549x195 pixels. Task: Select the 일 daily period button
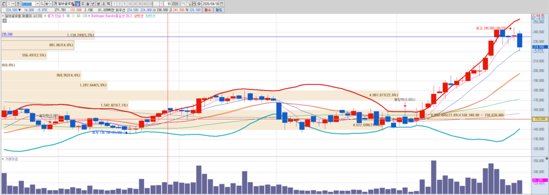(77, 4)
